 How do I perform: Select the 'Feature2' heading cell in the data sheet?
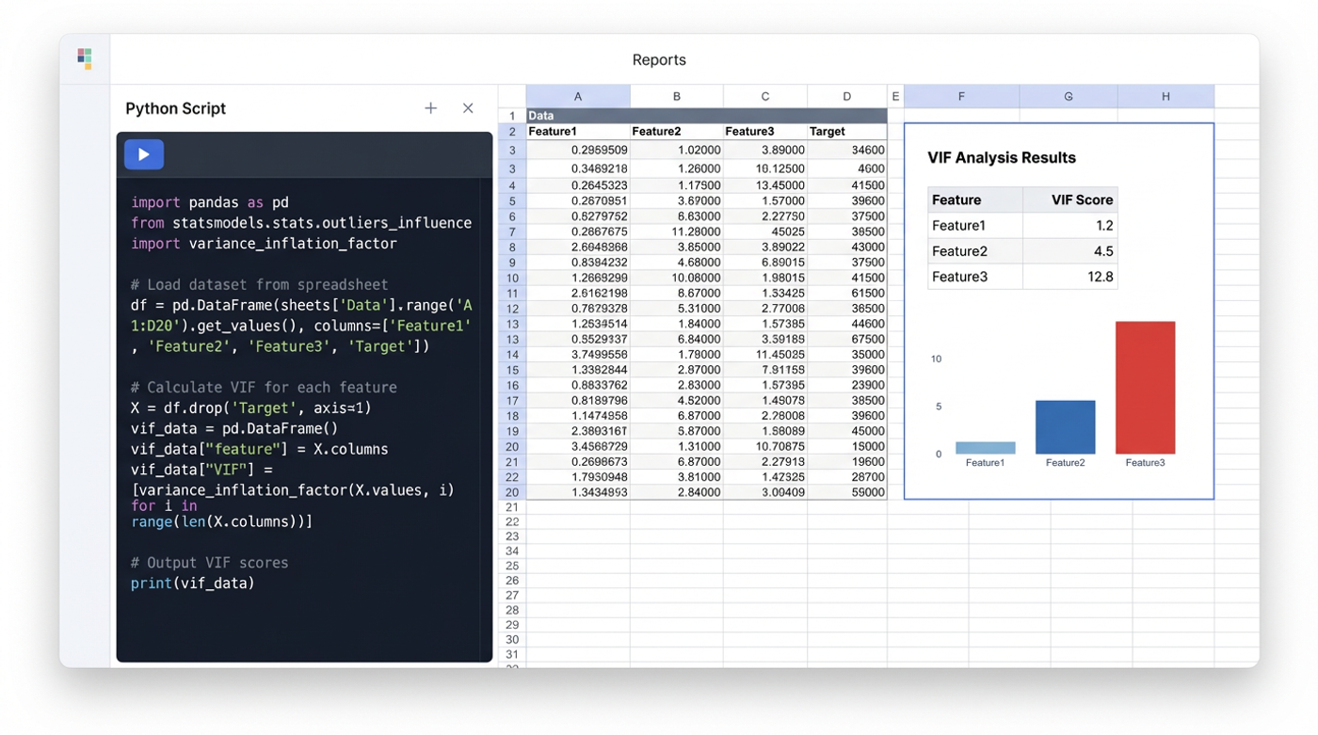676,132
